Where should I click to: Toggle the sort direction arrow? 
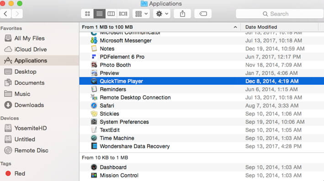235,27
